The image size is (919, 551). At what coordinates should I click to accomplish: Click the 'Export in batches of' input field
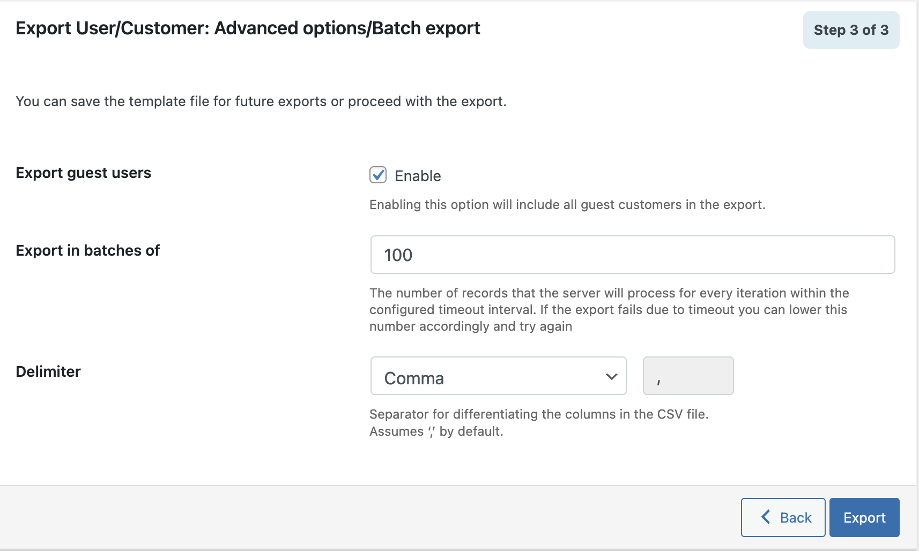coord(633,255)
